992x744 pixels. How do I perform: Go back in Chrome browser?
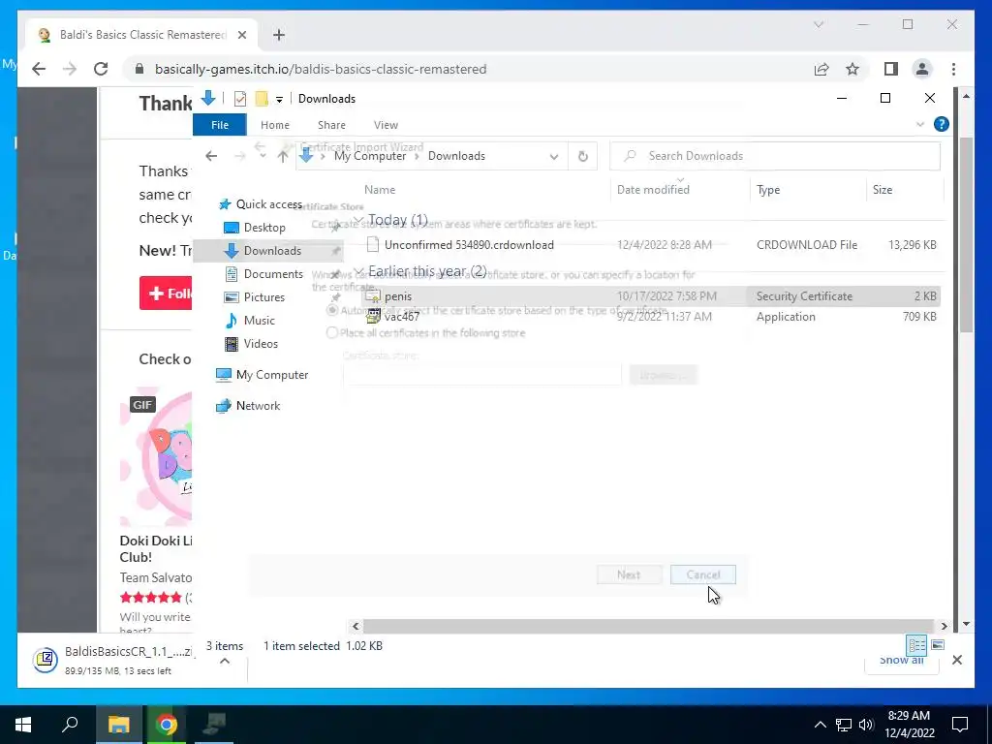point(39,69)
